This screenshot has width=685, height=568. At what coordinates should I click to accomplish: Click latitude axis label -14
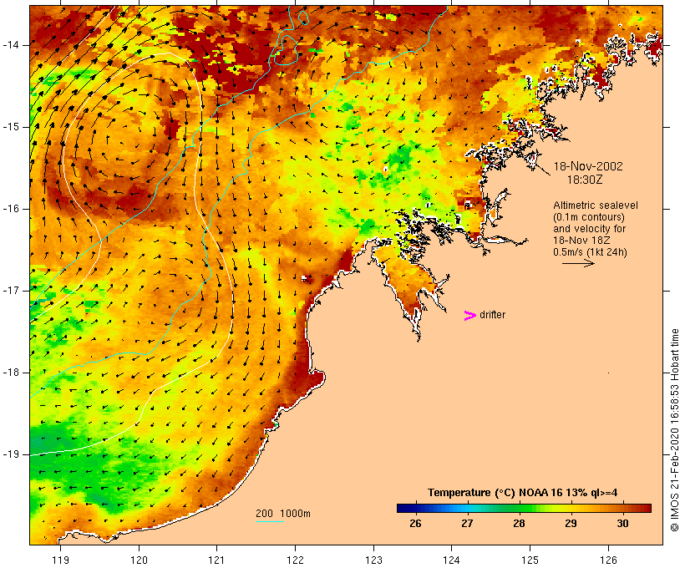coord(10,45)
